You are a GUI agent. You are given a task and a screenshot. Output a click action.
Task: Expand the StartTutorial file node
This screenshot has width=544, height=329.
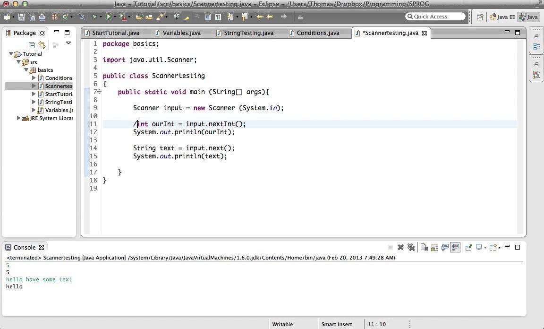pyautogui.click(x=34, y=94)
